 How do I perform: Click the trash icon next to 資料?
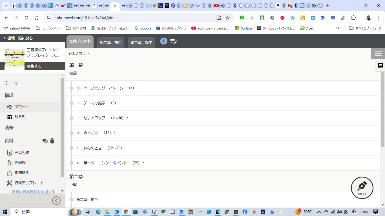[52, 141]
